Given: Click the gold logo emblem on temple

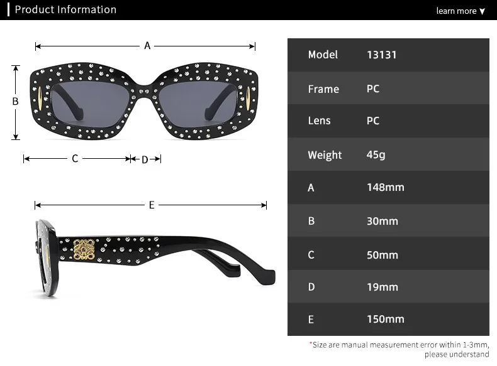Looking at the screenshot, I should coord(84,250).
